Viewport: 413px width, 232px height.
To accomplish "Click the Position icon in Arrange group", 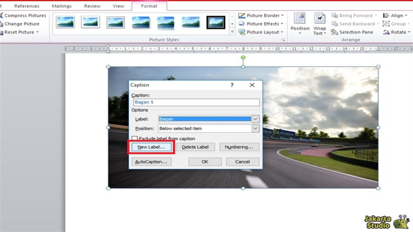I will (300, 19).
